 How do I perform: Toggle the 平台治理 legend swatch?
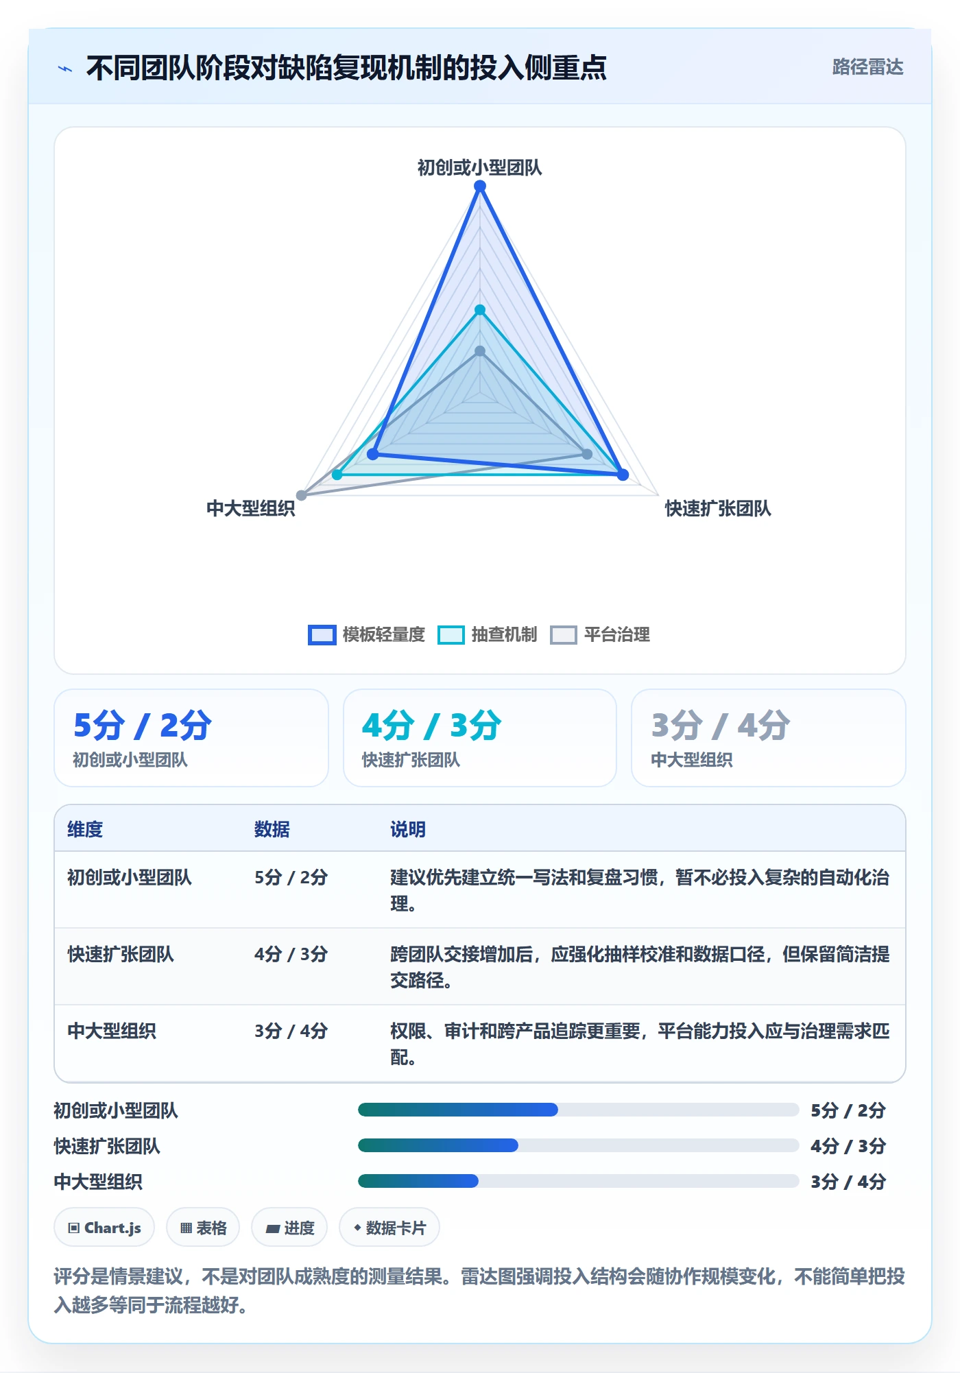point(564,634)
